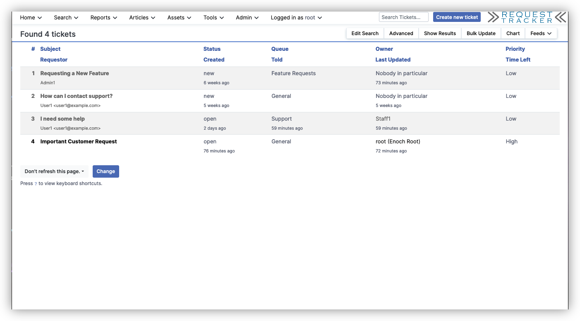Click the 2 days ago created time
The height and width of the screenshot is (321, 580).
coord(215,128)
